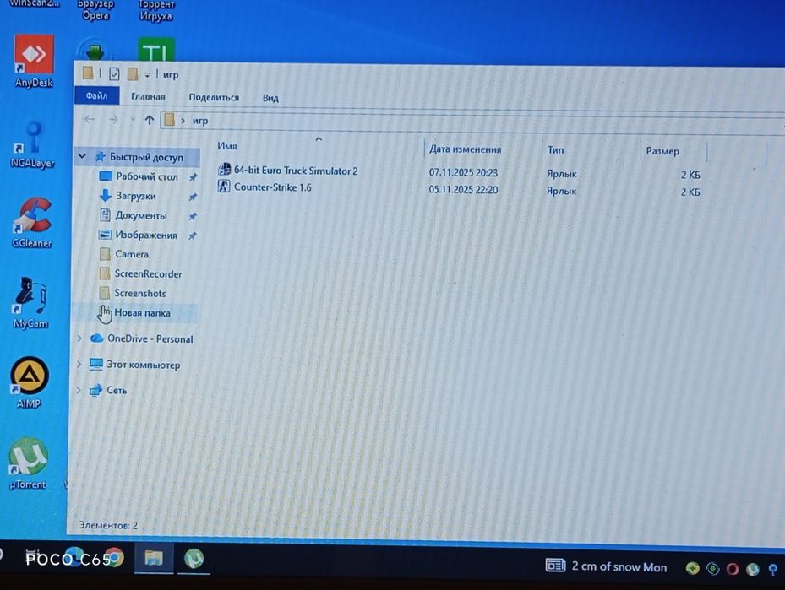Go back with the left arrow button
The width and height of the screenshot is (785, 590).
(90, 119)
